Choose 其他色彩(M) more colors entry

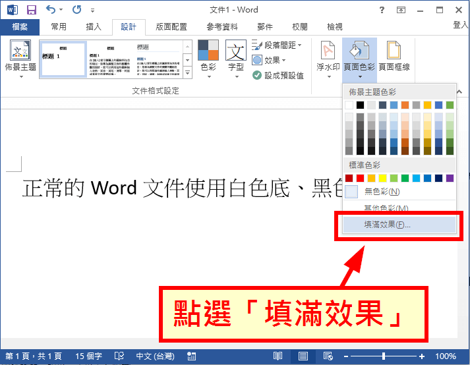click(x=399, y=207)
